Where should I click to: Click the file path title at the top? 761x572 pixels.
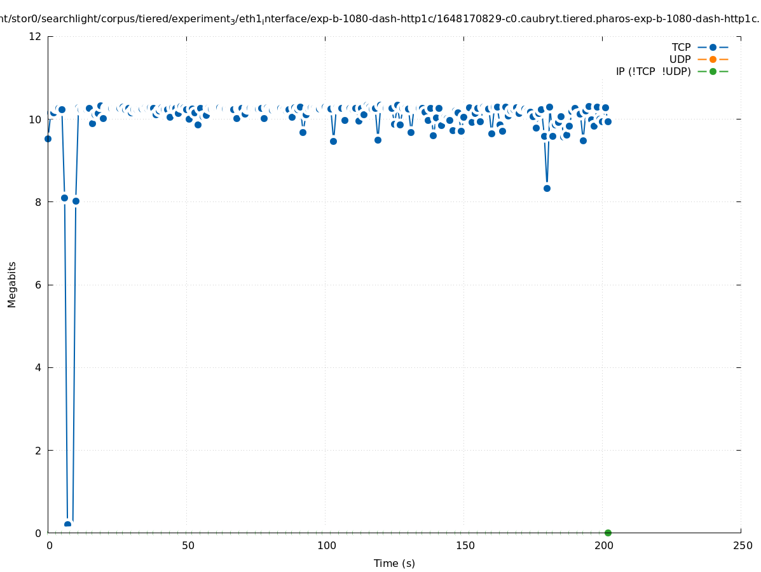pyautogui.click(x=380, y=19)
